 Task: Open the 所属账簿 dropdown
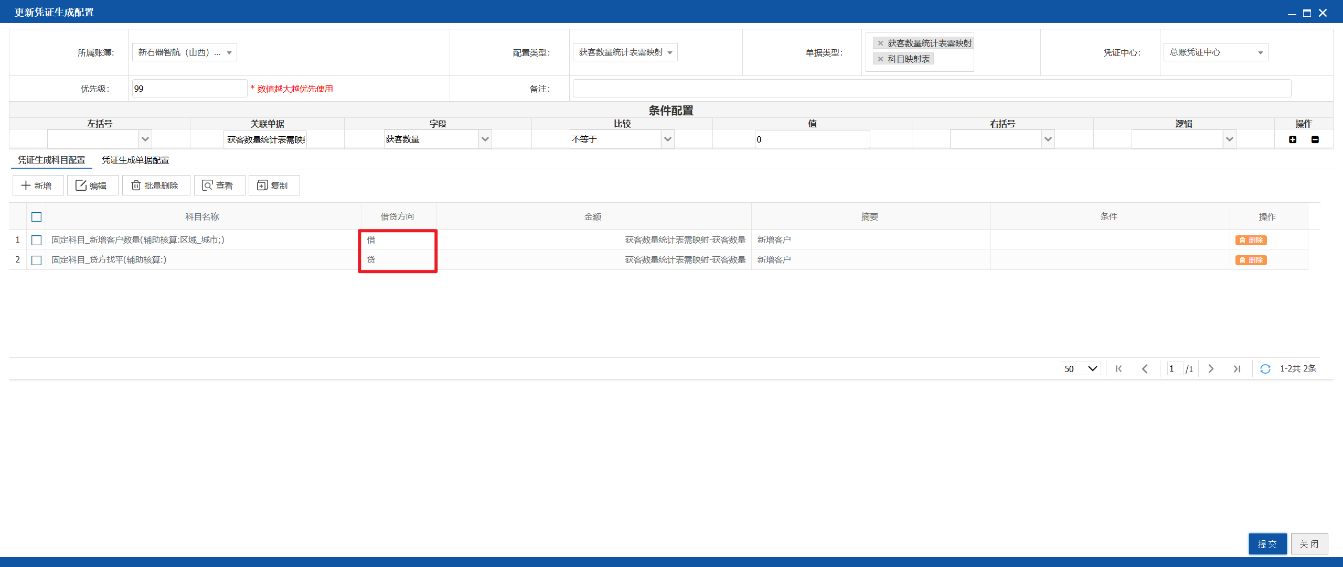click(185, 52)
